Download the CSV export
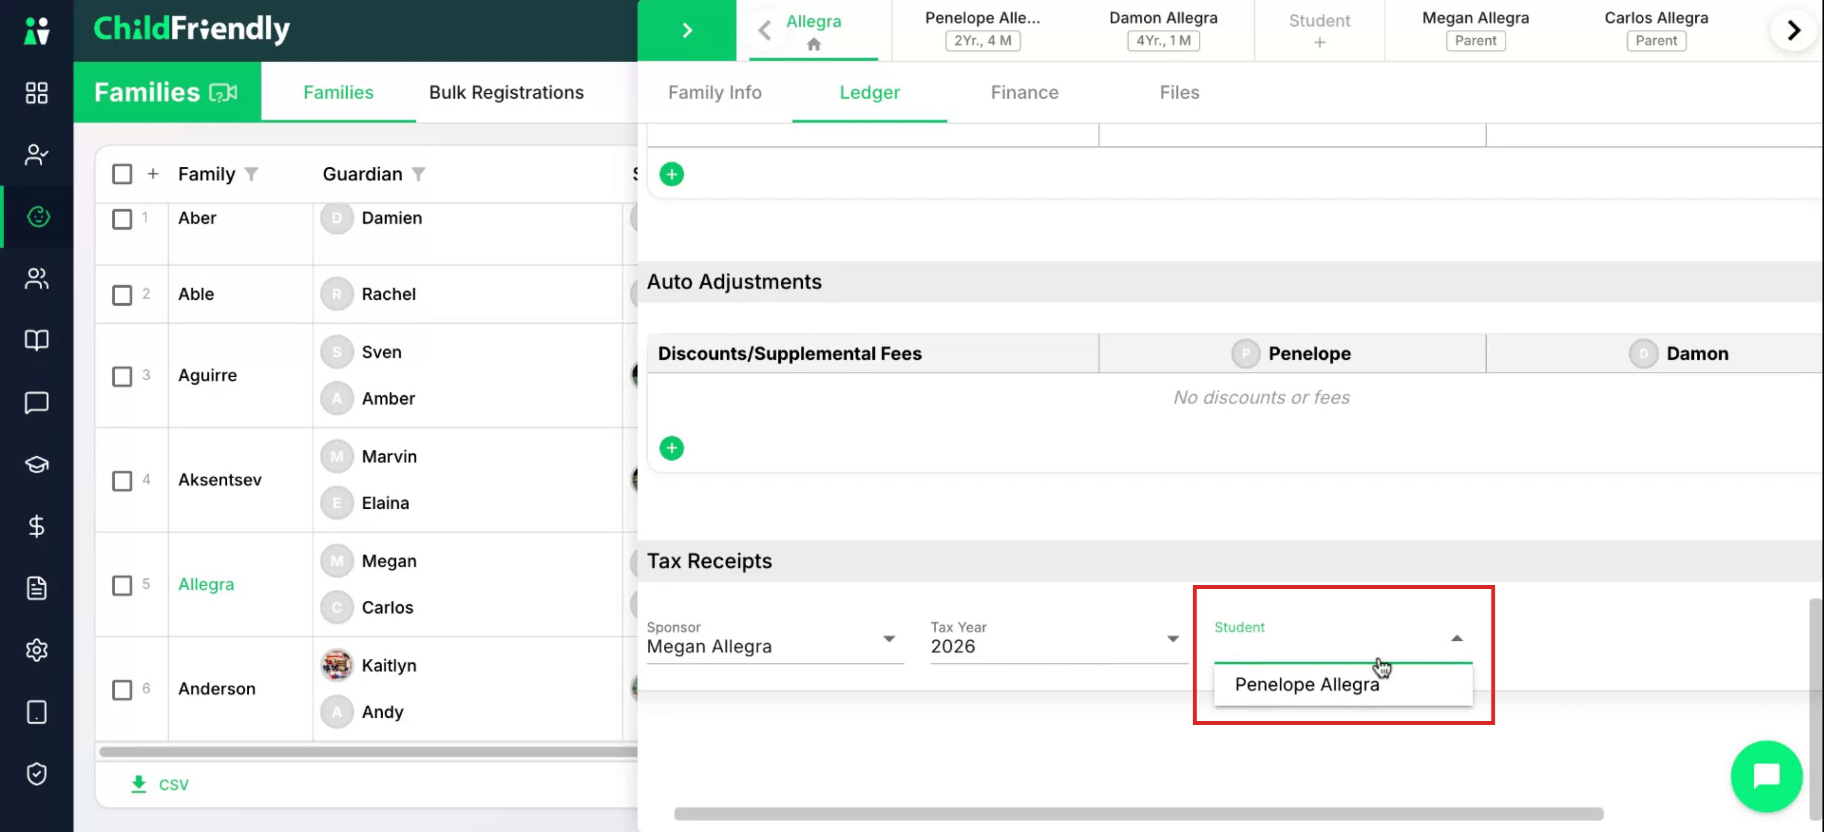1824x832 pixels. click(160, 785)
